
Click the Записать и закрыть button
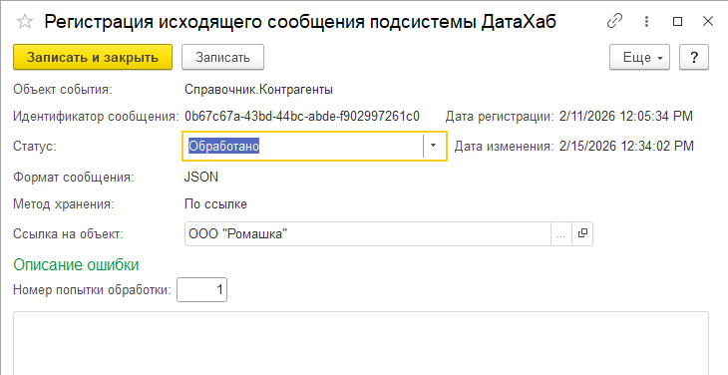(93, 57)
